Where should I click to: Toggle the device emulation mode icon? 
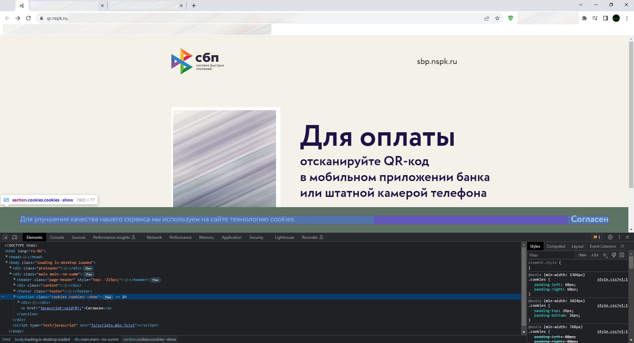(15, 237)
